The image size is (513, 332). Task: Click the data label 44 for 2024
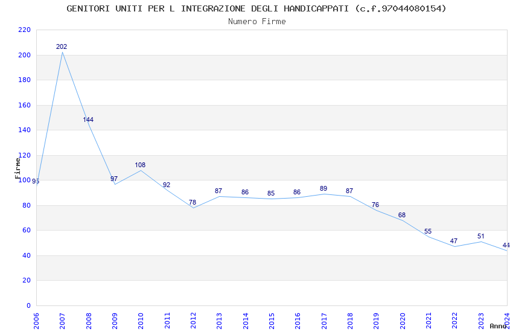(x=506, y=245)
